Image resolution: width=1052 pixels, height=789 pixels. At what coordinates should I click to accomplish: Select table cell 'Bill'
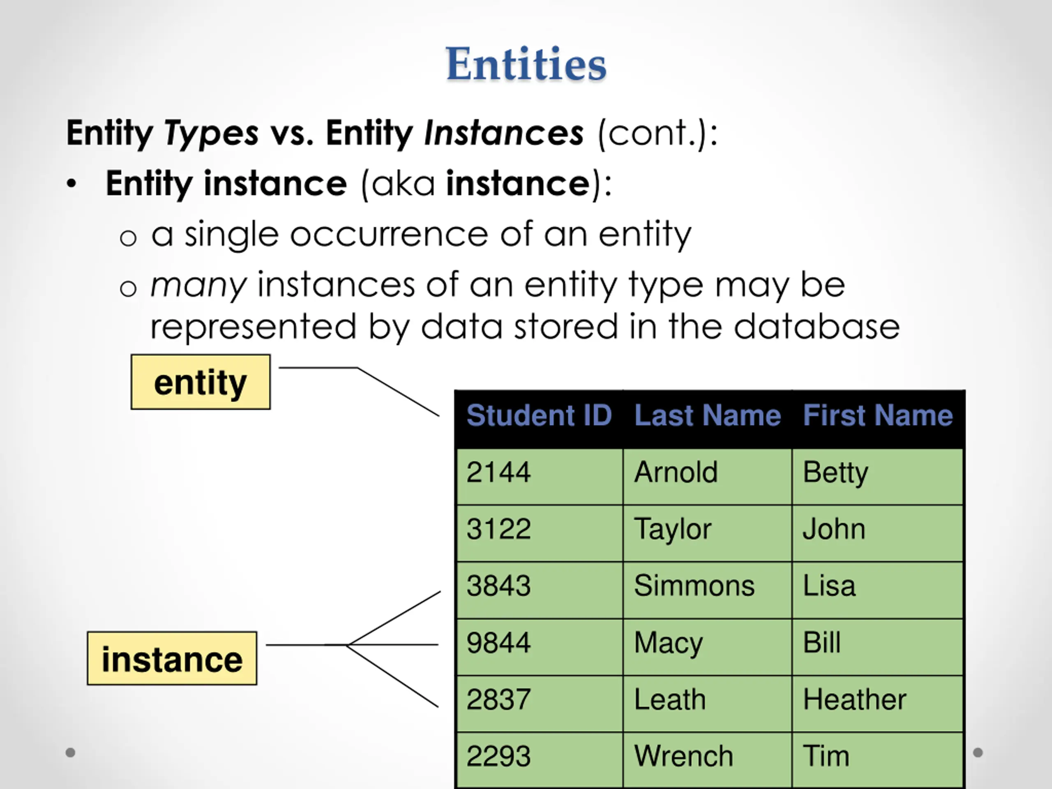[x=878, y=647]
